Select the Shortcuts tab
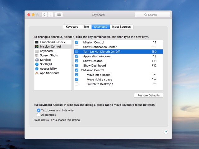The height and width of the screenshot is (149, 199). (x=100, y=27)
